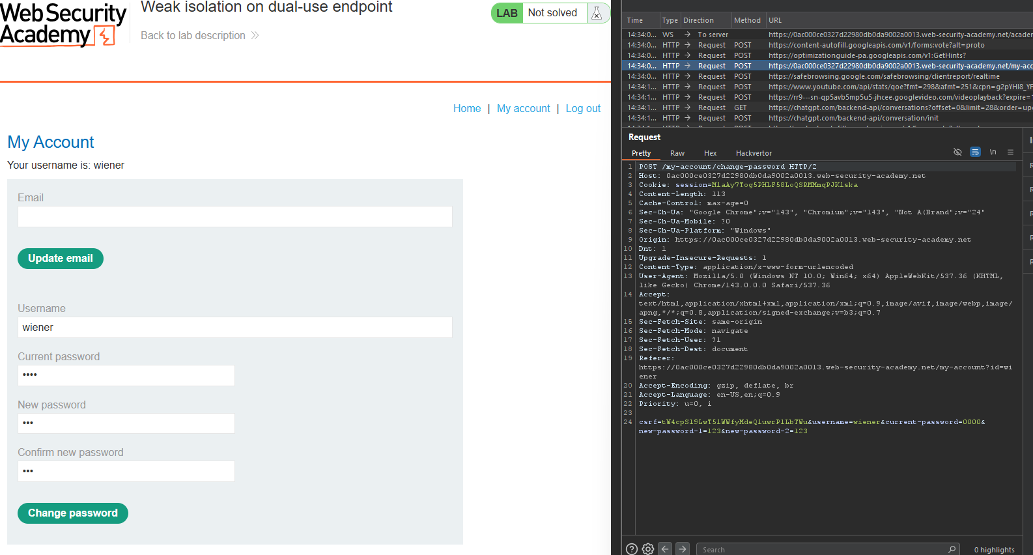Open My account link
The width and height of the screenshot is (1033, 555).
click(x=523, y=108)
